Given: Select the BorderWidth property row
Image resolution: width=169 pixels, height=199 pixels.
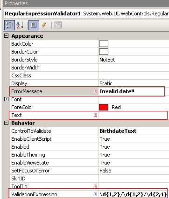Looking at the screenshot, I should click(x=89, y=68).
